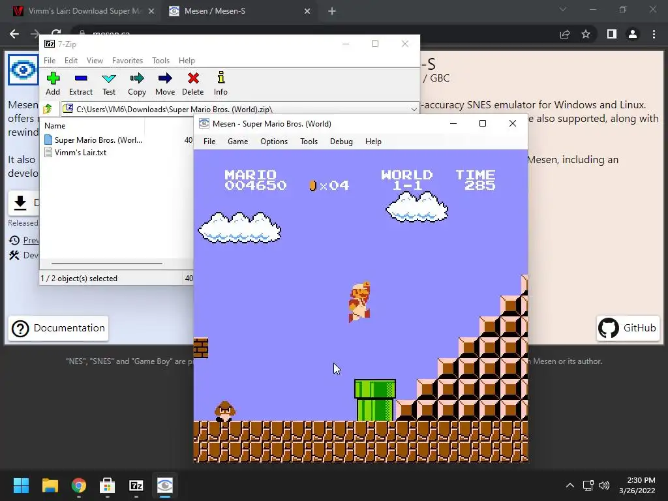Image resolution: width=668 pixels, height=501 pixels.
Task: Open the 7-Zip Tools menu
Action: pos(160,61)
